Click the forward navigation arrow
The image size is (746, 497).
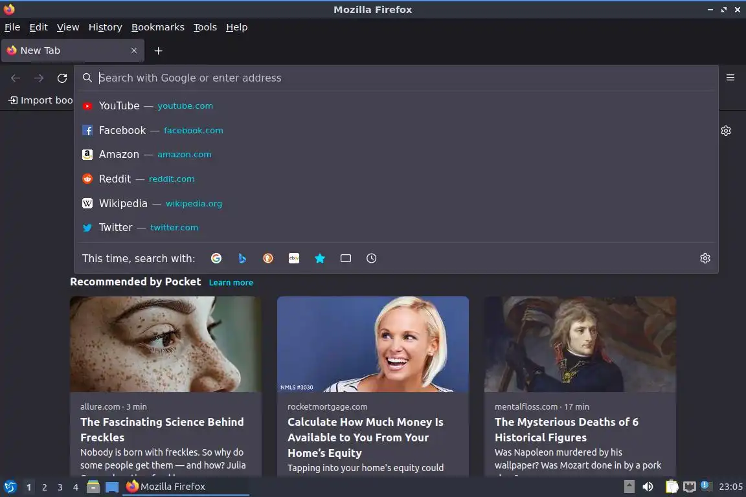[39, 78]
